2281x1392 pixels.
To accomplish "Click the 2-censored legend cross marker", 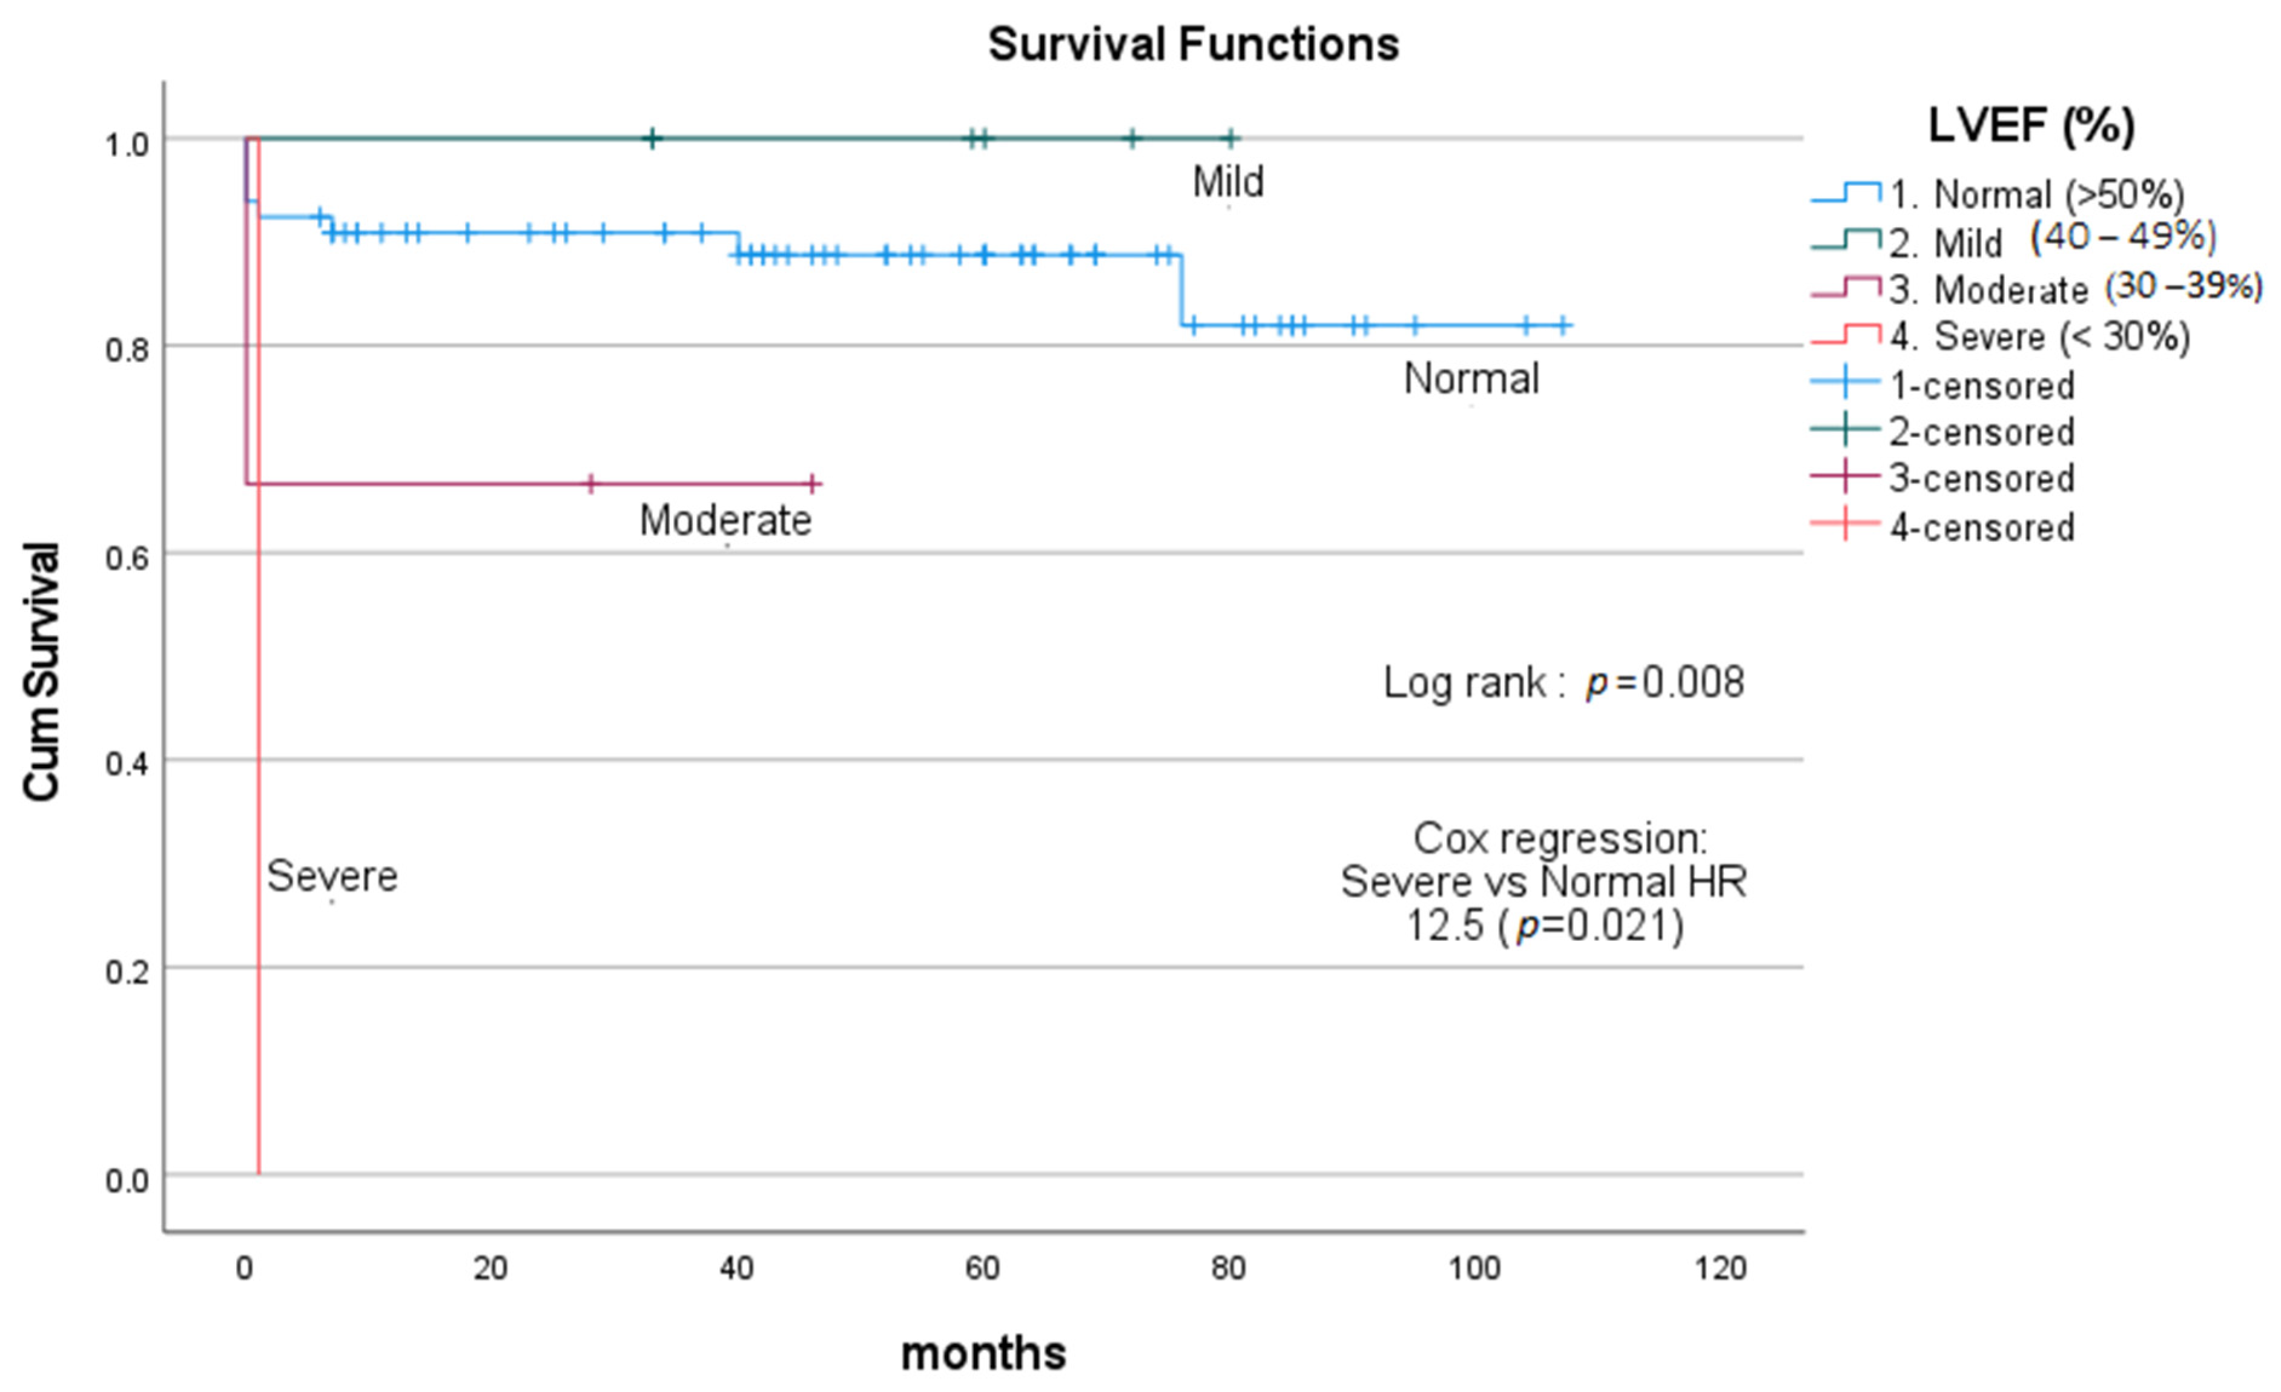I will (x=1846, y=430).
